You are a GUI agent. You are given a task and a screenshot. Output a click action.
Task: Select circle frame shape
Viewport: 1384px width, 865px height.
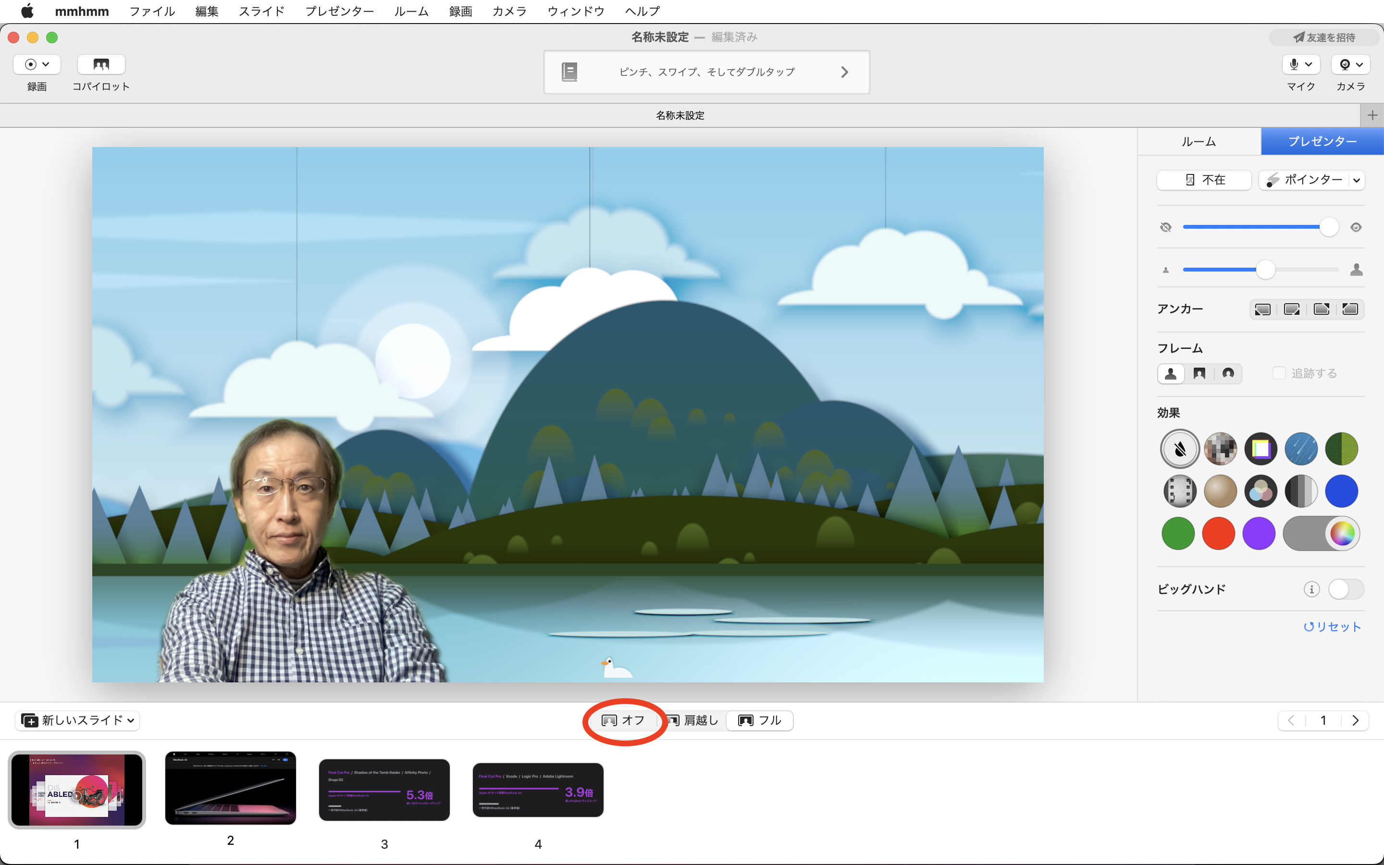pos(1228,373)
